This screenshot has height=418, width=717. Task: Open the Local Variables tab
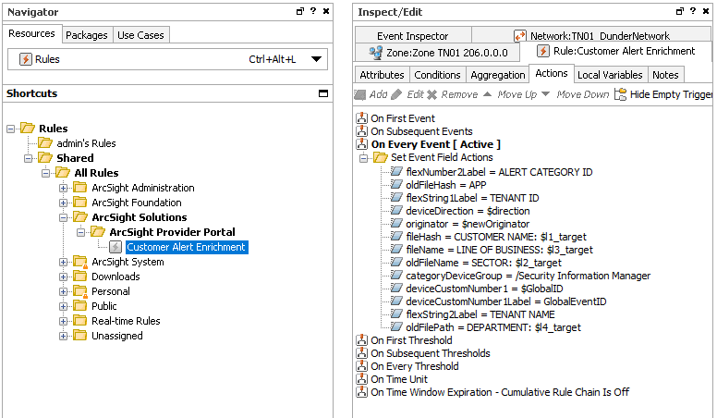pos(610,75)
